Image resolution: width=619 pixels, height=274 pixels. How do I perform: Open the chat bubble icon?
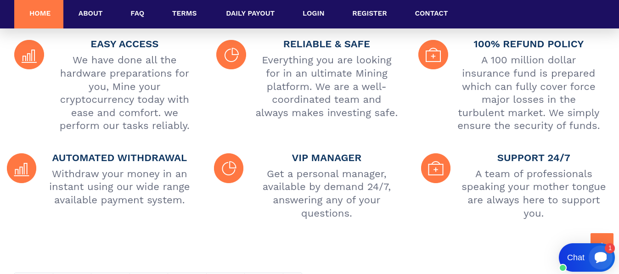pyautogui.click(x=600, y=257)
